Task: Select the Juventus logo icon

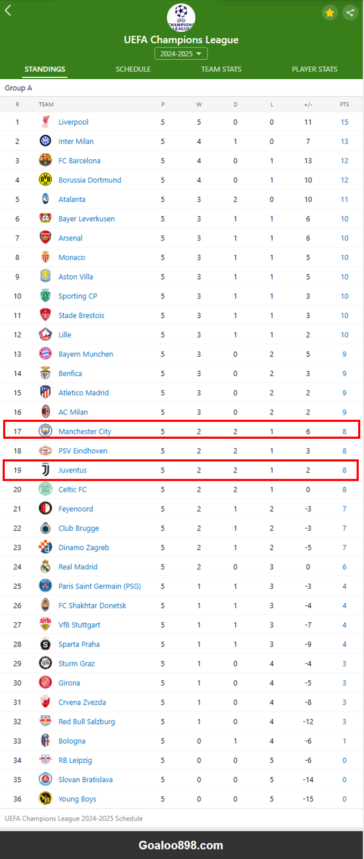Action: [45, 470]
